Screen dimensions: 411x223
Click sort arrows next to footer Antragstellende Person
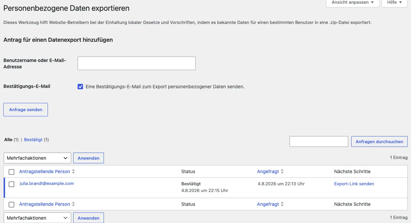click(73, 204)
